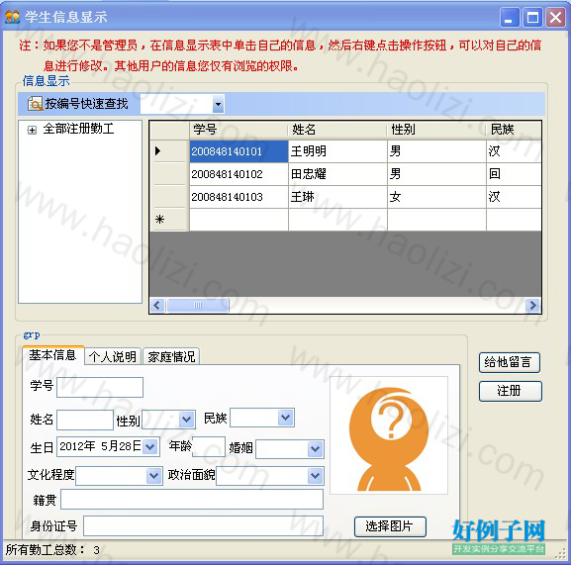The width and height of the screenshot is (571, 565).
Task: Click the horizontal scrollbar thumb in grid
Action: click(x=198, y=305)
